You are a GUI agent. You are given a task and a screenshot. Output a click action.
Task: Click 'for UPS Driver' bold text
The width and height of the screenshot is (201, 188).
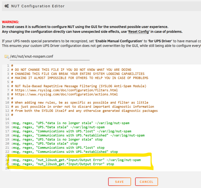pyautogui.click(x=160, y=41)
